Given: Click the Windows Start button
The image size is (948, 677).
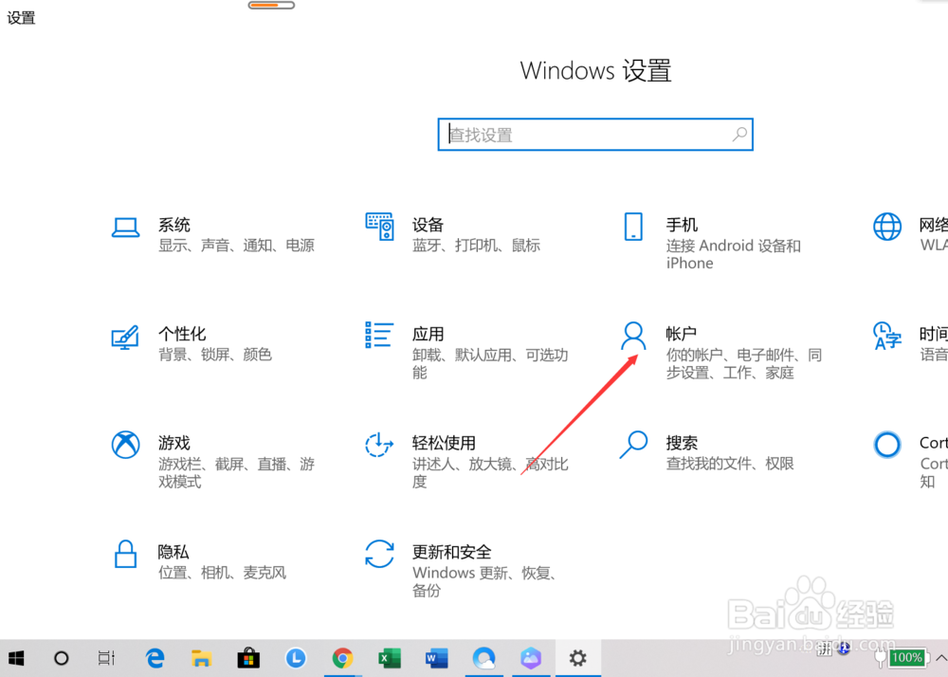Looking at the screenshot, I should point(15,657).
